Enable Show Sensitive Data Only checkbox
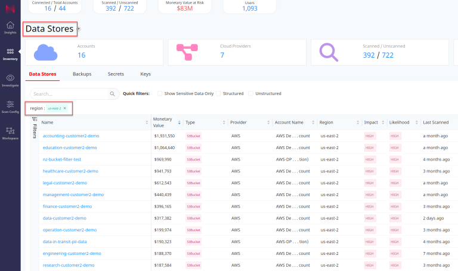 coord(160,94)
